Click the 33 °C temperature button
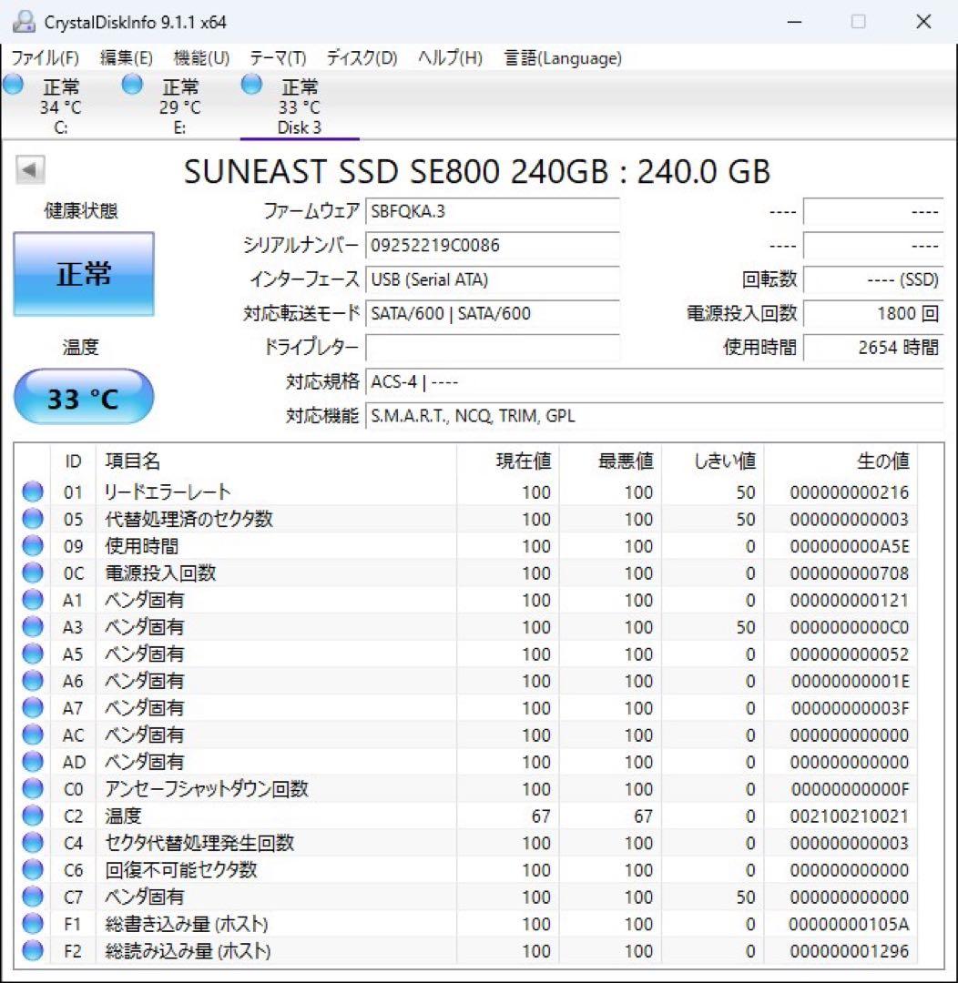Viewport: 958px width, 983px height. 84,398
